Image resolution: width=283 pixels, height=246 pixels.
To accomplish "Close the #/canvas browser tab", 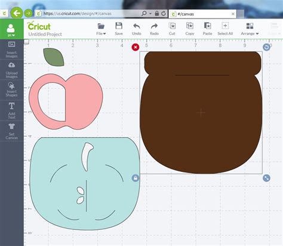I will pyautogui.click(x=233, y=14).
